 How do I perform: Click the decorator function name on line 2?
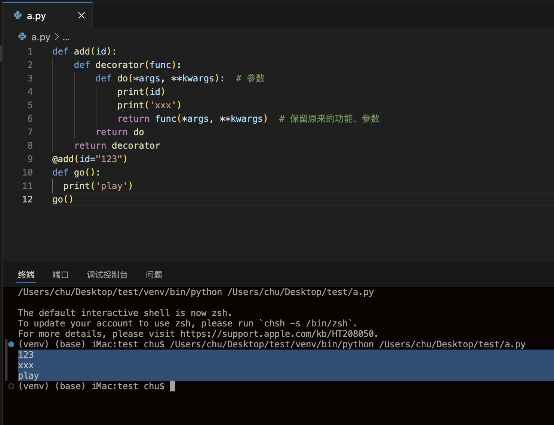[119, 65]
